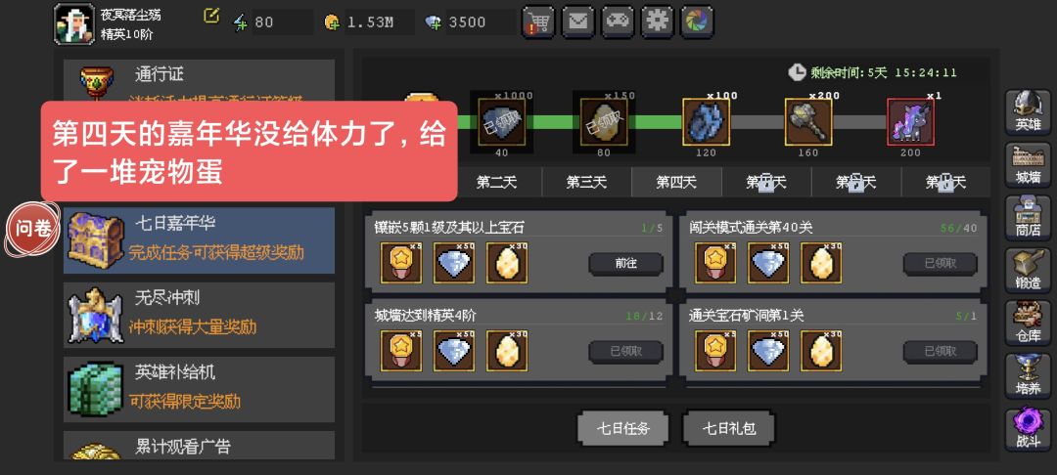Open the mail envelope icon
The image size is (1057, 475).
577,22
